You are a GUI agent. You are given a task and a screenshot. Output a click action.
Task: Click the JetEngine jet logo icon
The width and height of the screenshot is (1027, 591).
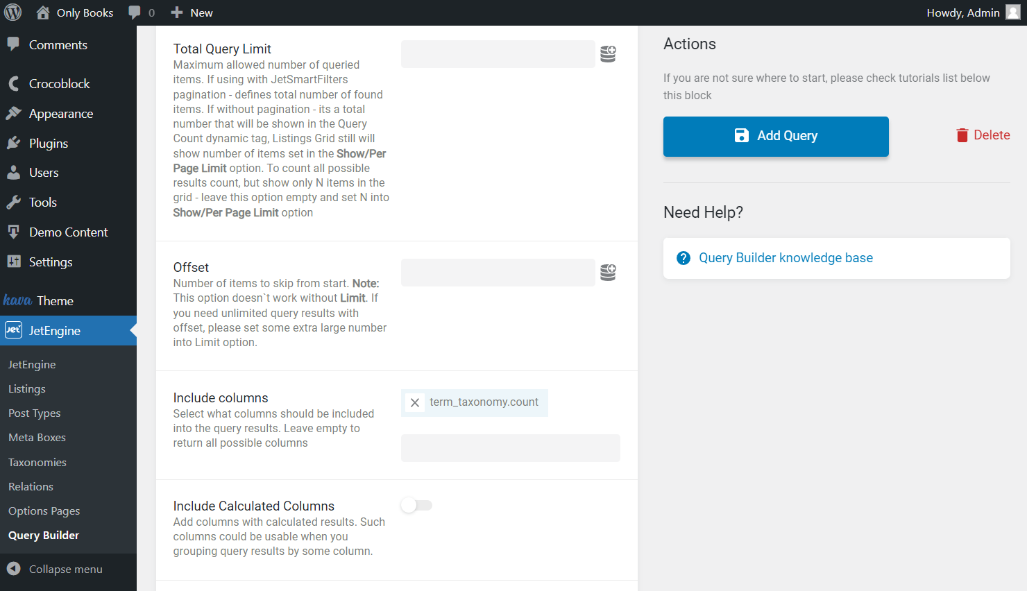pos(13,330)
